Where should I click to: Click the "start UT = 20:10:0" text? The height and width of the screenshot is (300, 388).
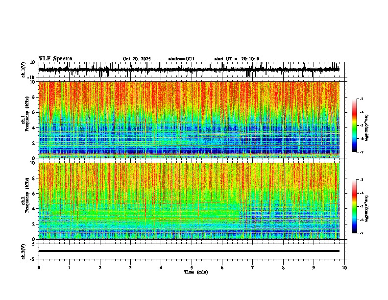(237, 59)
